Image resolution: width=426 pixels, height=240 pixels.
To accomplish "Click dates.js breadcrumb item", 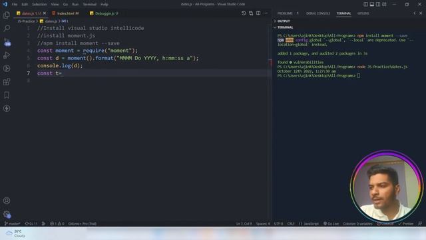I will (x=49, y=21).
